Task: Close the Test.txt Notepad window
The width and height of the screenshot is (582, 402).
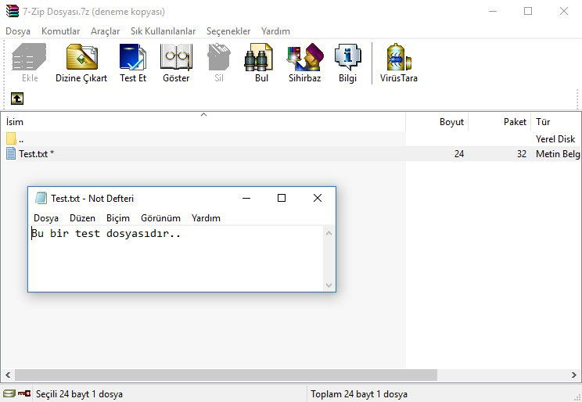Action: [318, 198]
